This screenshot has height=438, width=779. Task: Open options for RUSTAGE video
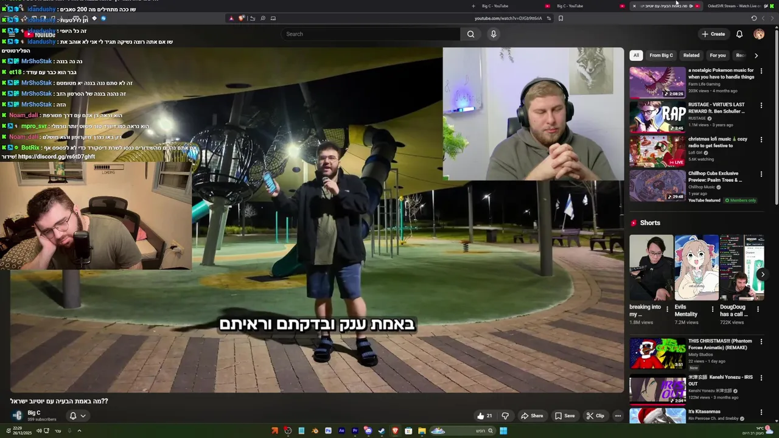pyautogui.click(x=761, y=105)
